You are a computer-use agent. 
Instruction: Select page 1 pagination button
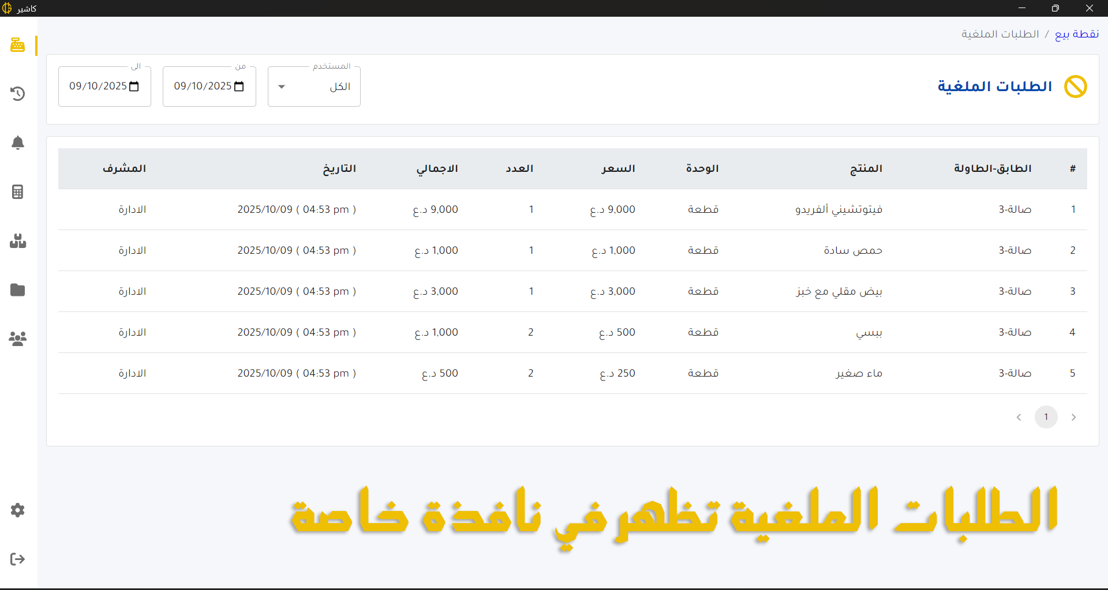[1046, 417]
